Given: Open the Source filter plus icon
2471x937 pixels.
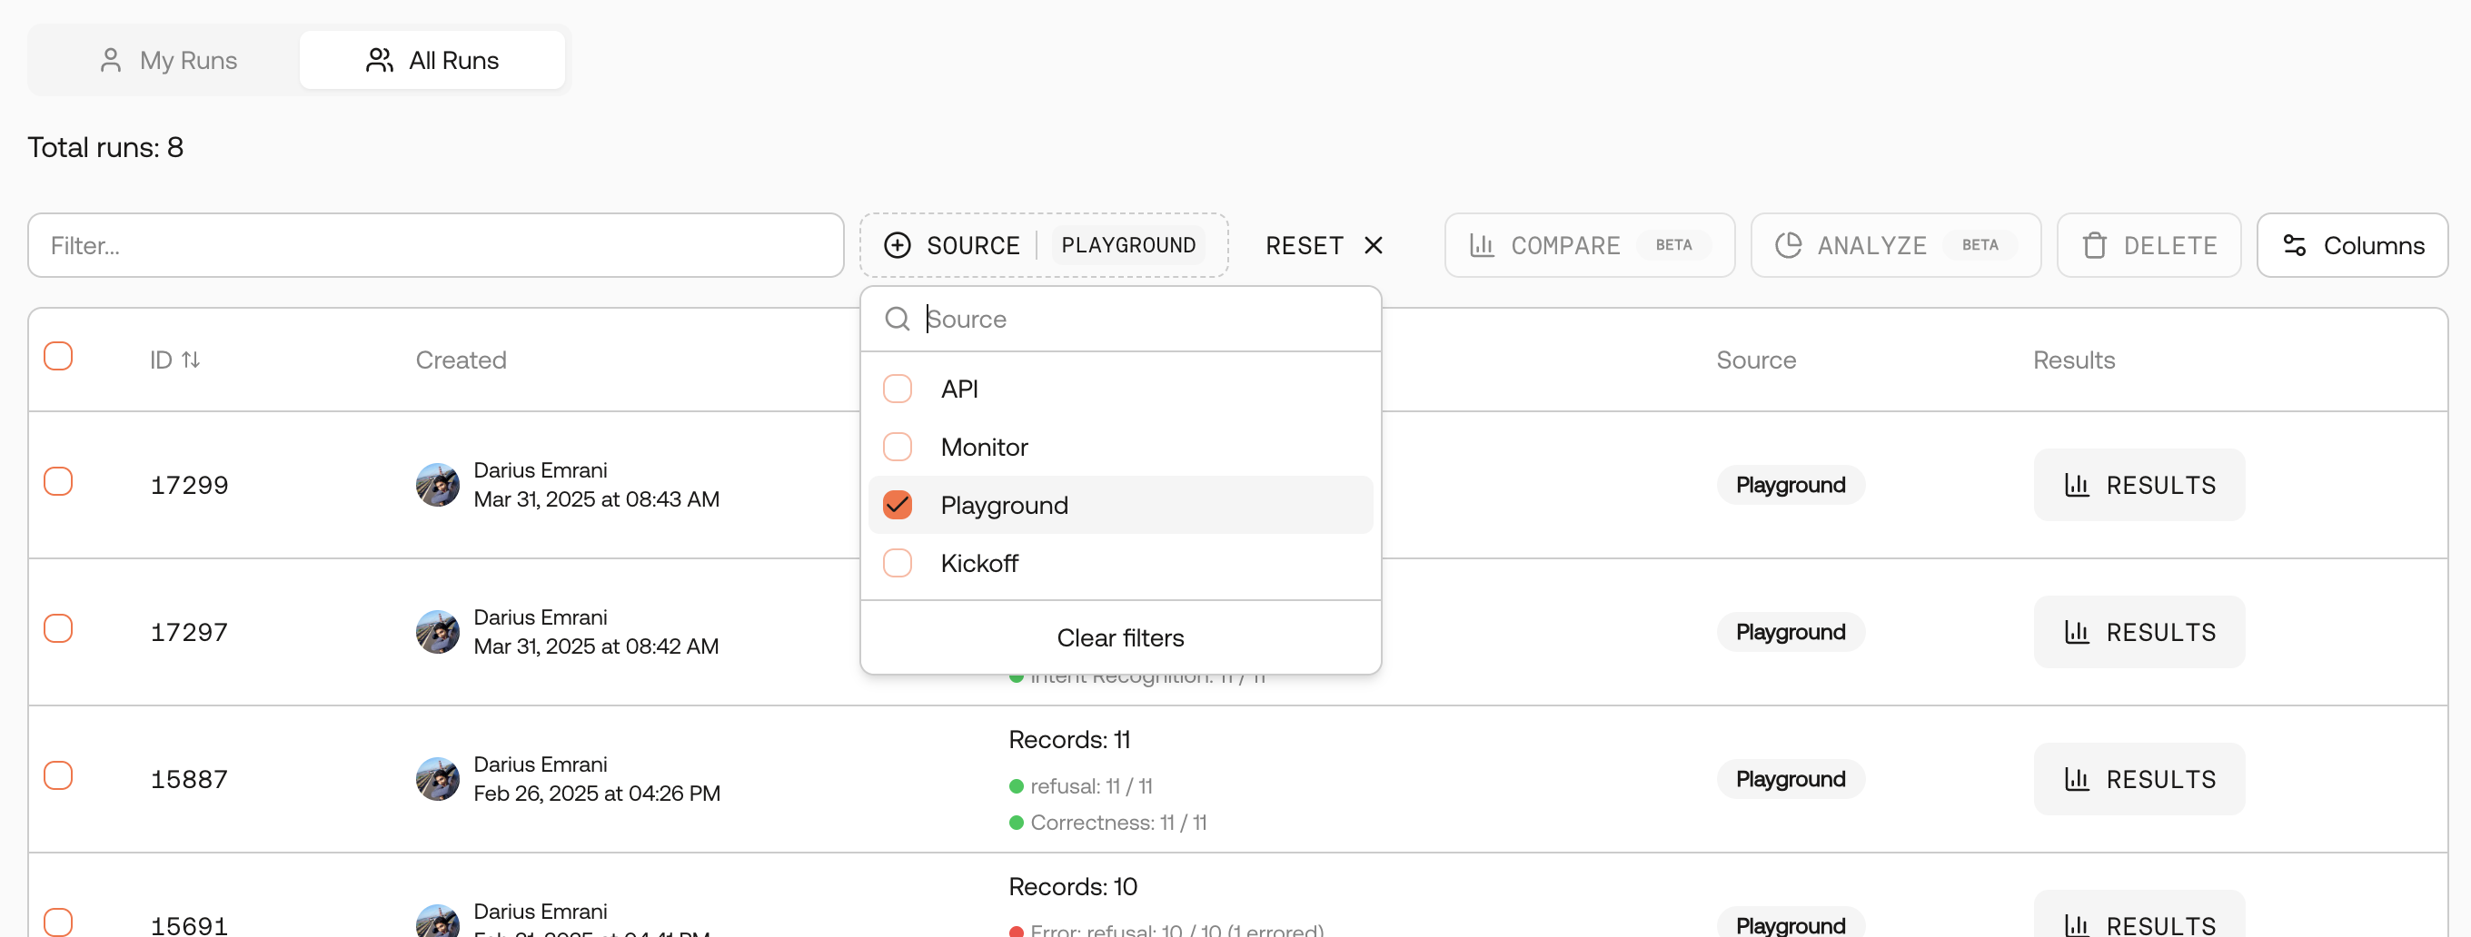Looking at the screenshot, I should [x=897, y=245].
